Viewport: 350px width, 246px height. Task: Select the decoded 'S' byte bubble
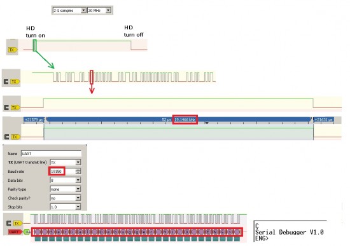pyautogui.click(x=52, y=232)
